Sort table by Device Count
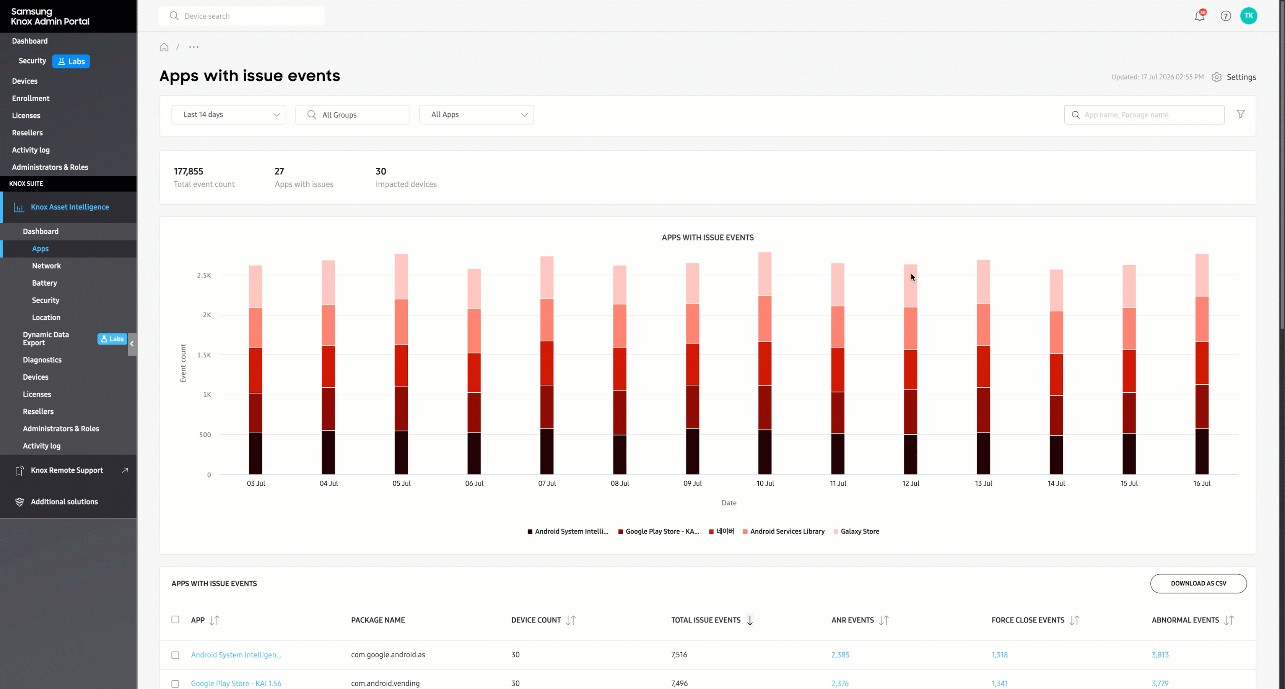This screenshot has height=689, width=1285. (571, 620)
